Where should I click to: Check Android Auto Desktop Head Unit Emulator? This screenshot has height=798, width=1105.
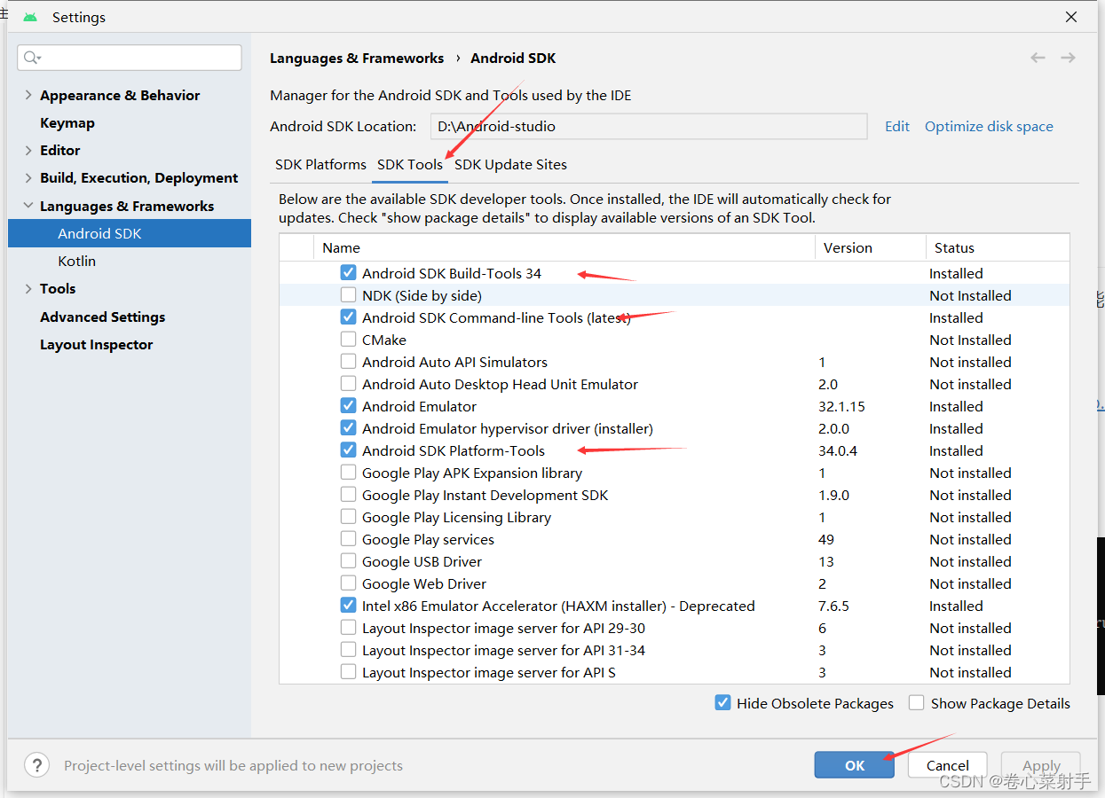click(x=348, y=384)
